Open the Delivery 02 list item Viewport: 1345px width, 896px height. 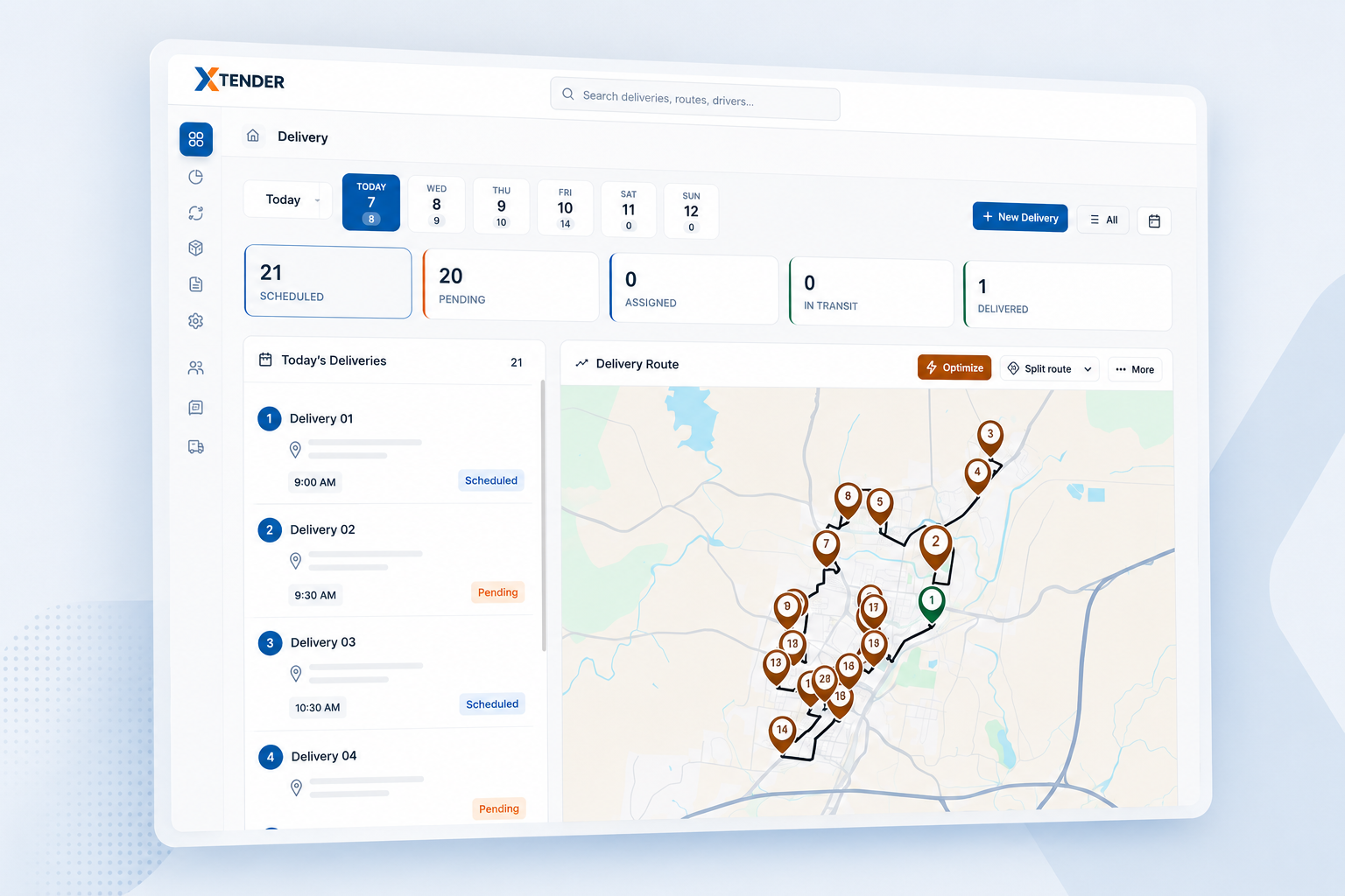tap(393, 561)
